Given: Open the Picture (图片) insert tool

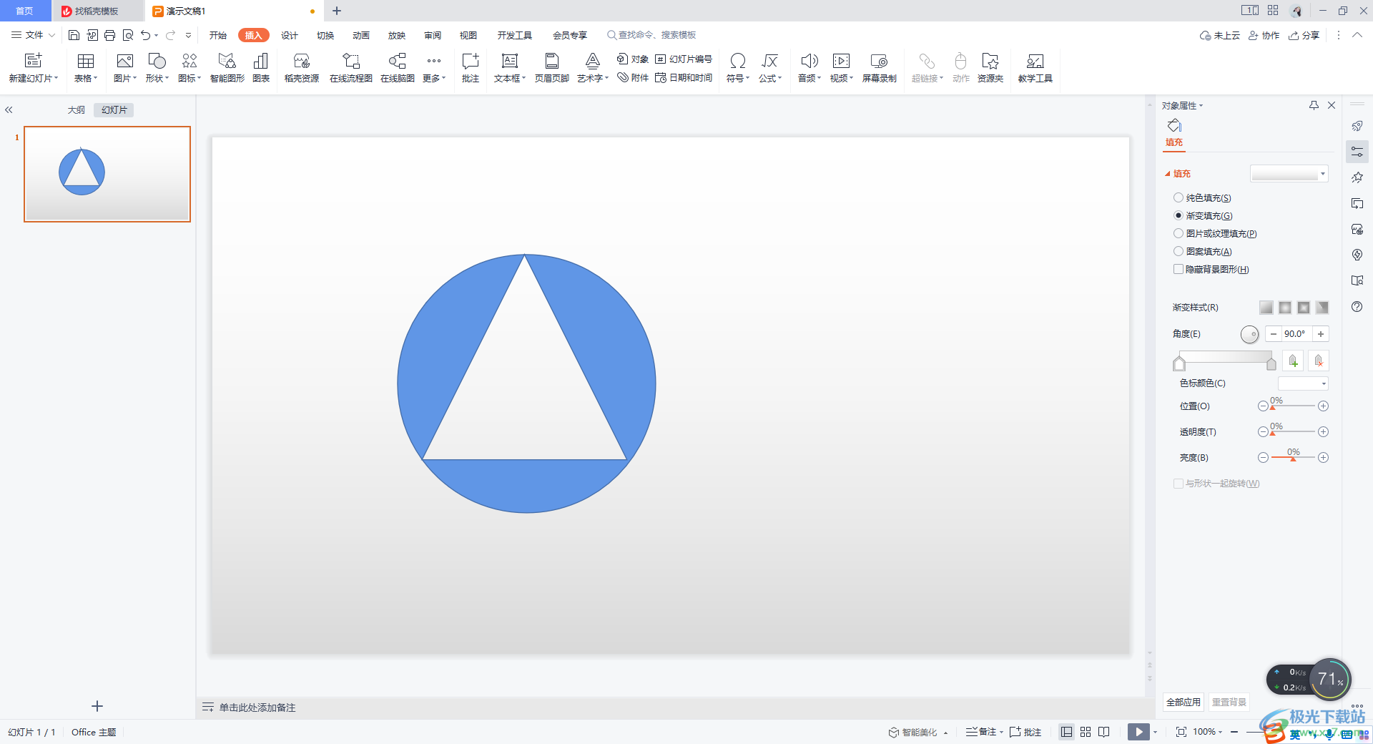Looking at the screenshot, I should [125, 67].
